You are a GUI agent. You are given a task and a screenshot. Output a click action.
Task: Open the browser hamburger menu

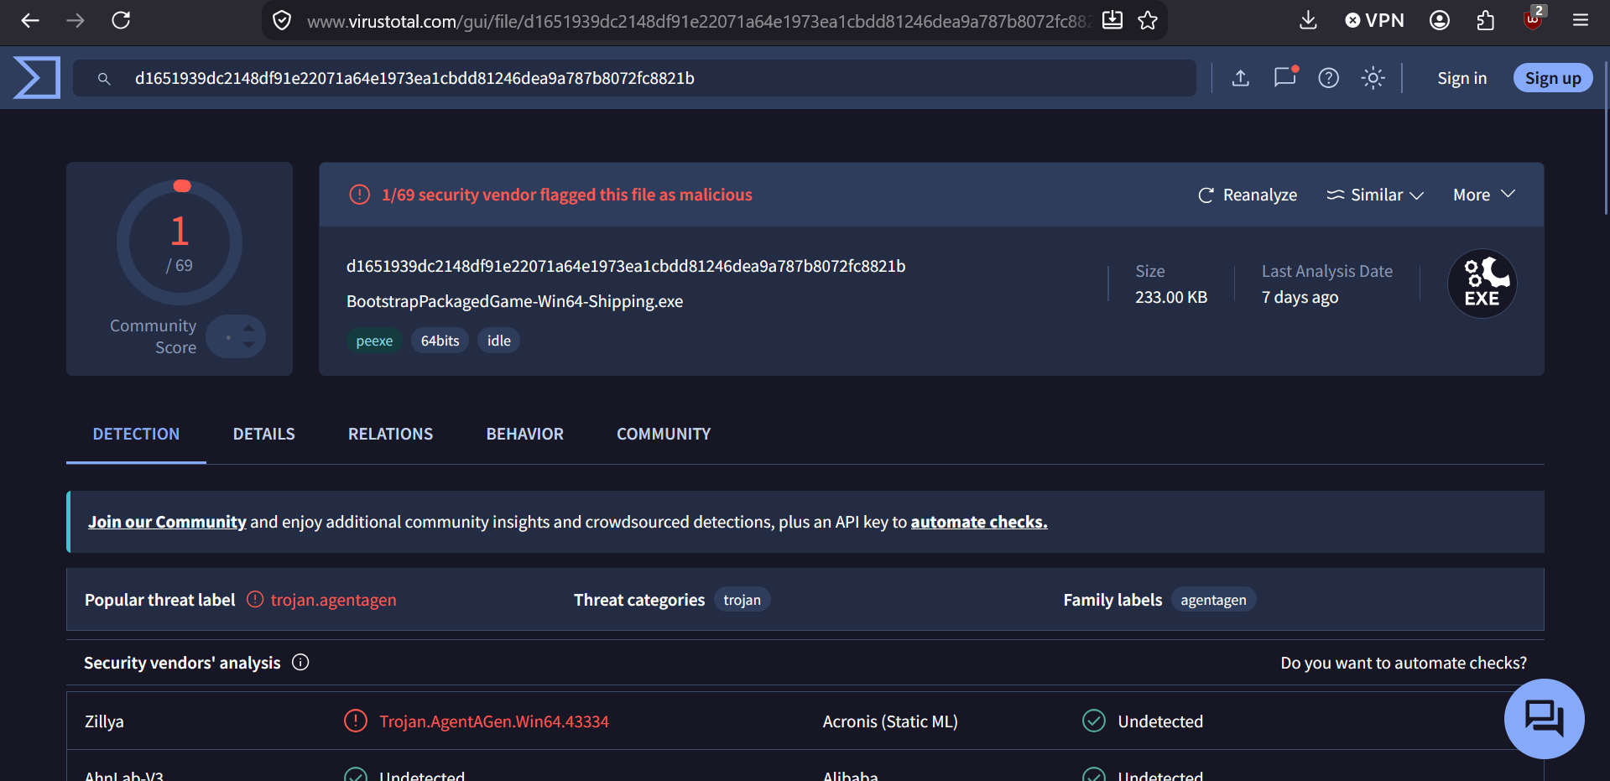point(1581,20)
